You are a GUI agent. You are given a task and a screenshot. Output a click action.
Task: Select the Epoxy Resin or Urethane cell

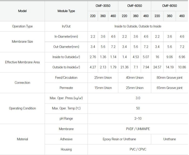[119, 139]
